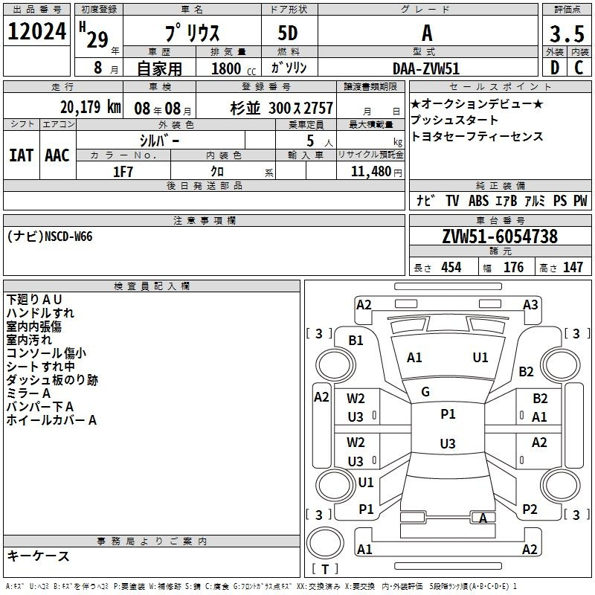Image resolution: width=595 pixels, height=595 pixels.
Task: Click the A3 mark at top-right corner
Action: click(530, 305)
